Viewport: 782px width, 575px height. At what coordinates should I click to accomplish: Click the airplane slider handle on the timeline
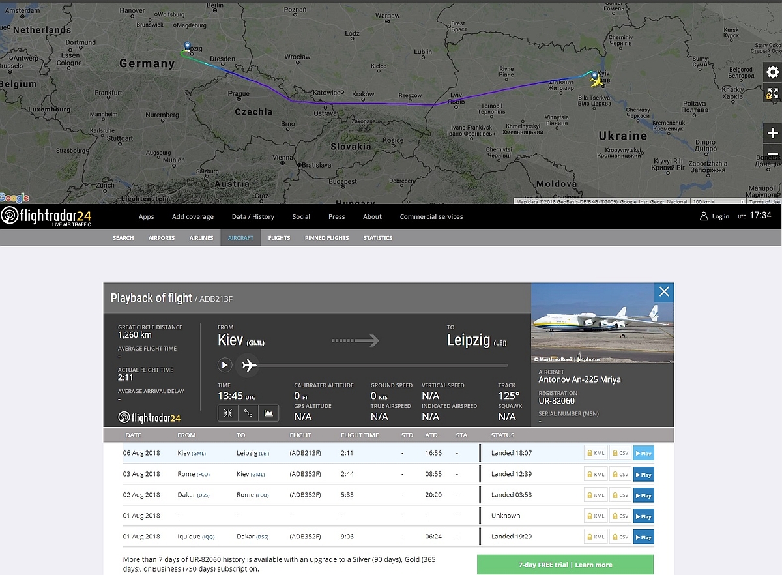click(248, 365)
